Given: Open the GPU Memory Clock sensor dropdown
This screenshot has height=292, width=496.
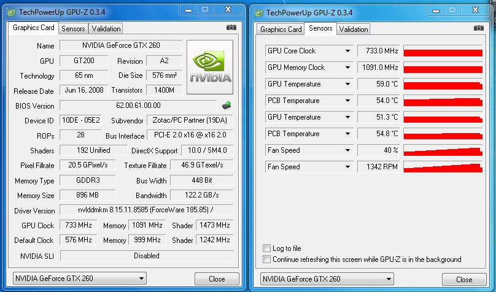Looking at the screenshot, I should click(347, 67).
